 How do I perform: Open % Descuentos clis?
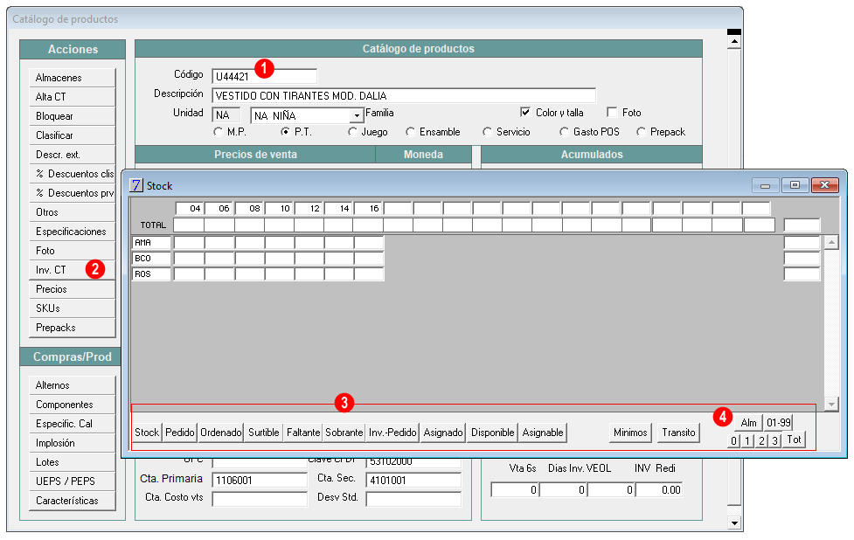click(72, 174)
